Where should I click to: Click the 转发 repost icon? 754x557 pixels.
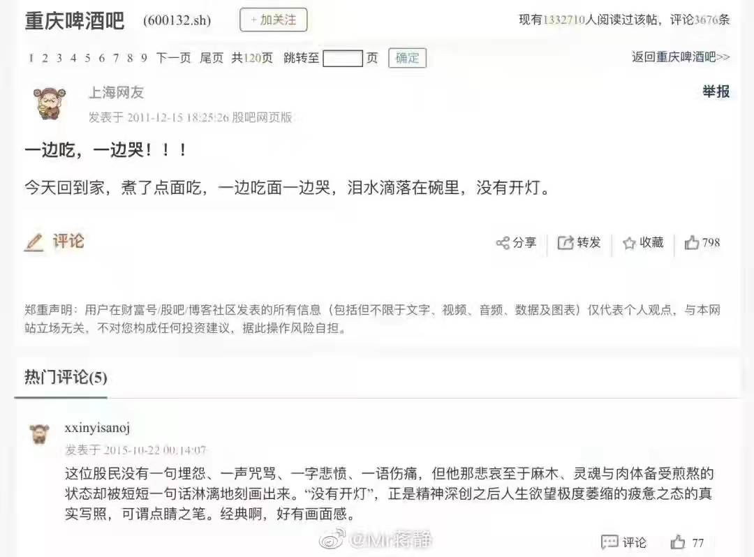(565, 243)
